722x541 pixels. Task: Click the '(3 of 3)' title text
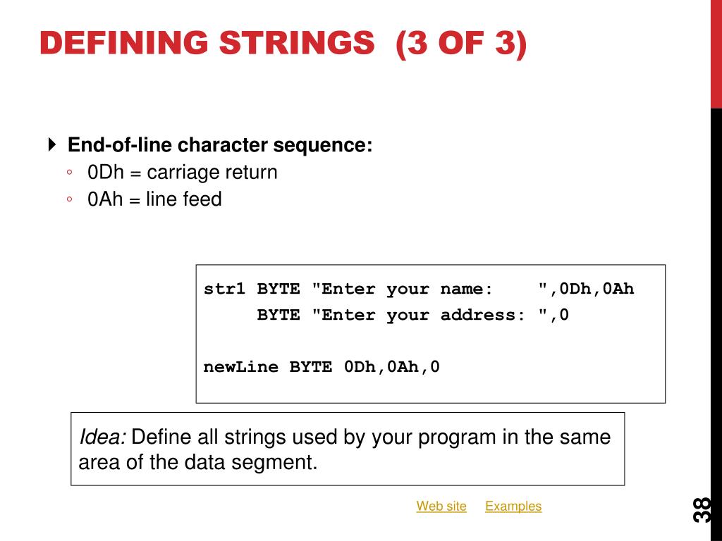[x=461, y=44]
